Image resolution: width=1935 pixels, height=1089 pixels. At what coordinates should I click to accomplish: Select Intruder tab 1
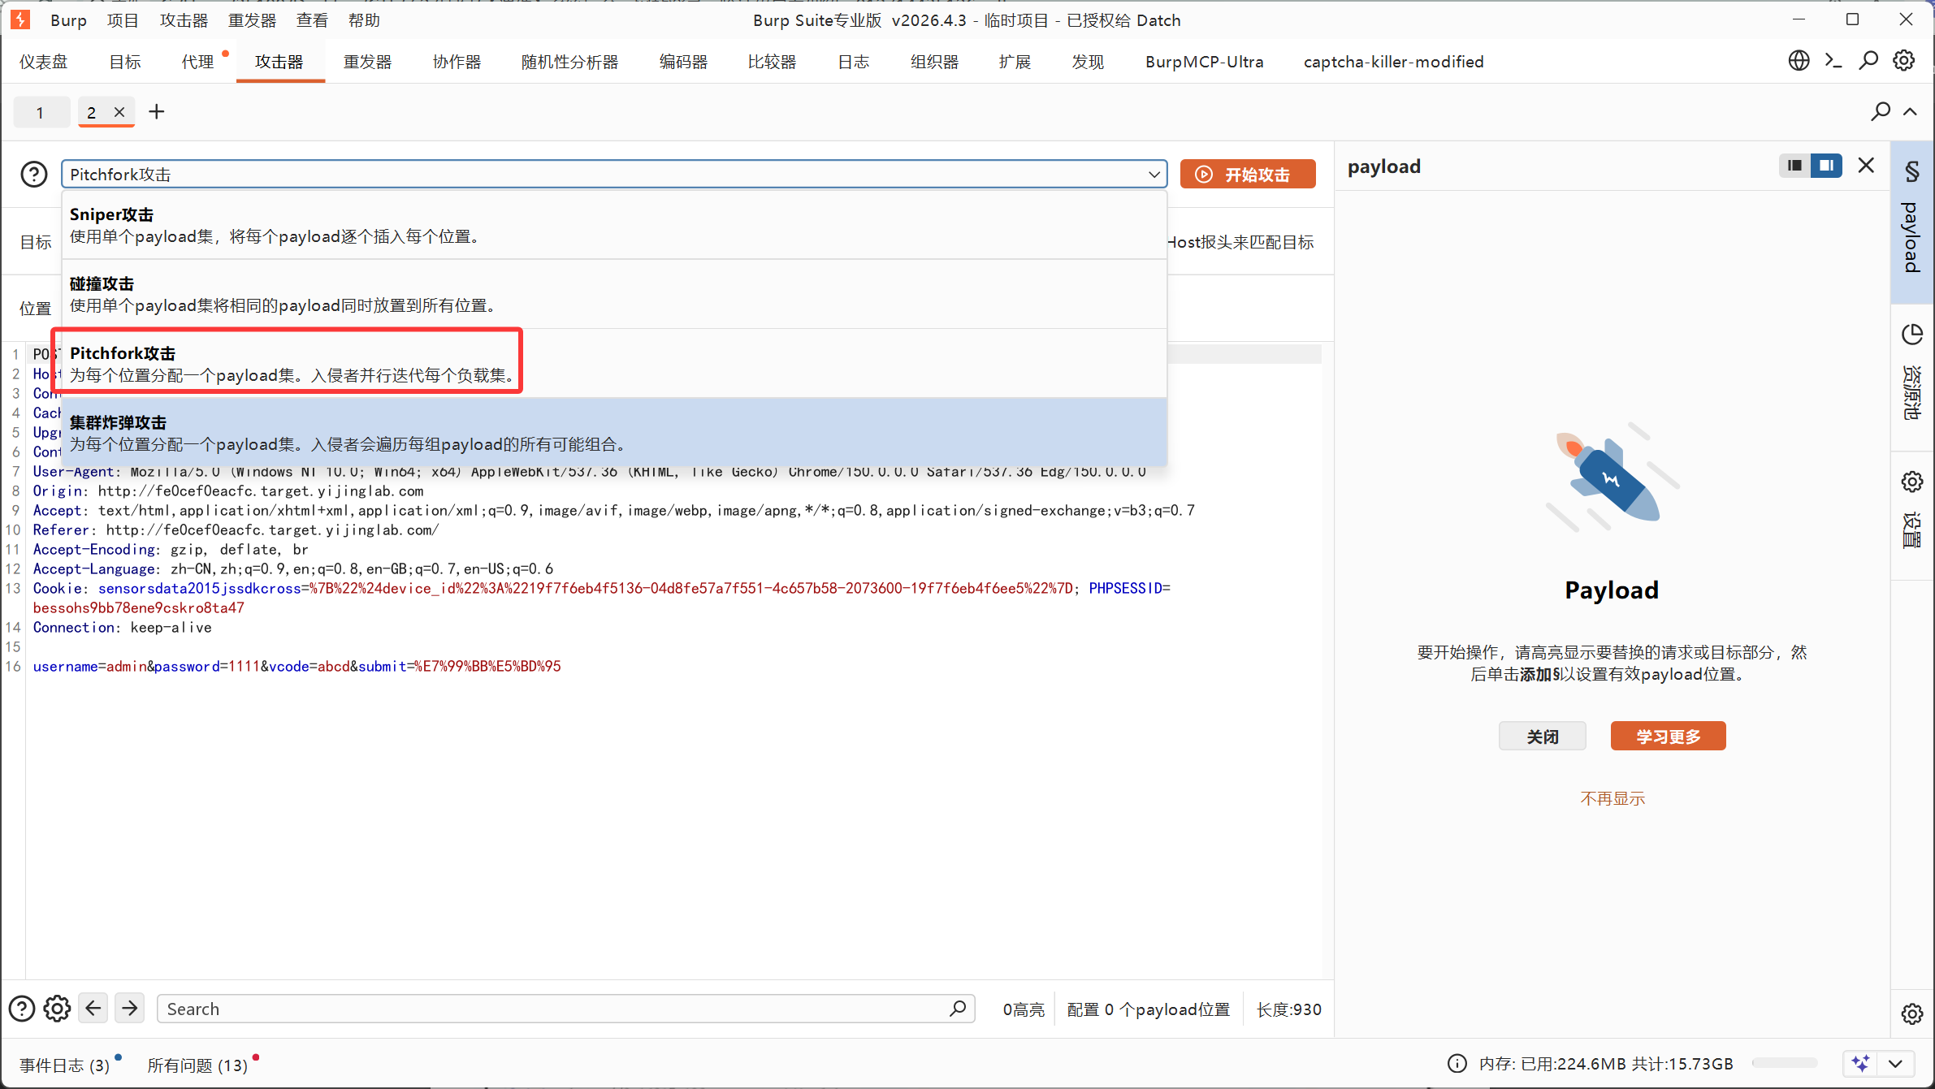(x=40, y=112)
